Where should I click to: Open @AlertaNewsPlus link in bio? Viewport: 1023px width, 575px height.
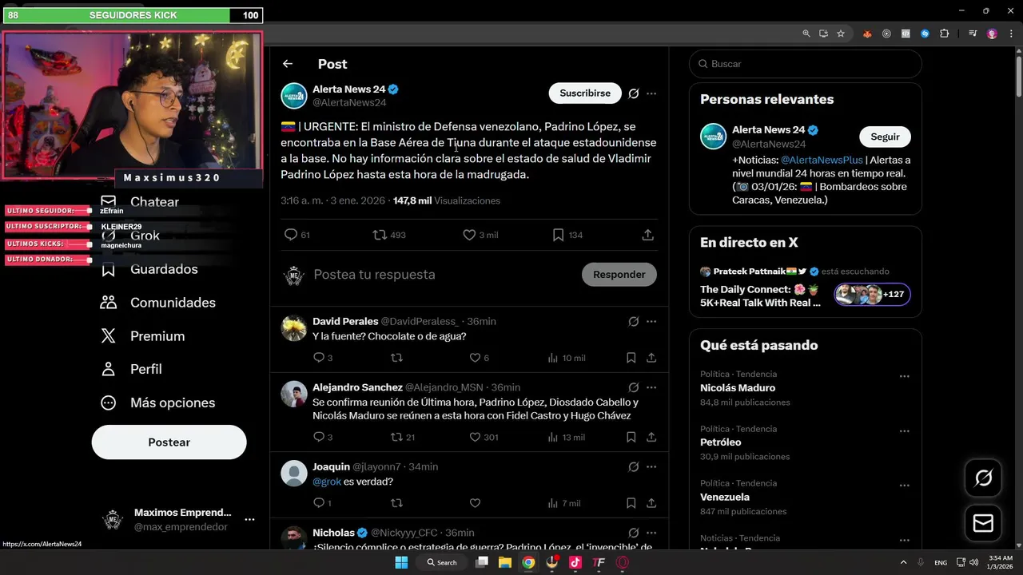click(x=822, y=160)
